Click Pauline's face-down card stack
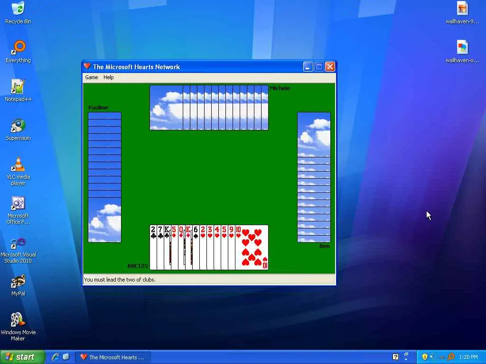 click(x=105, y=177)
